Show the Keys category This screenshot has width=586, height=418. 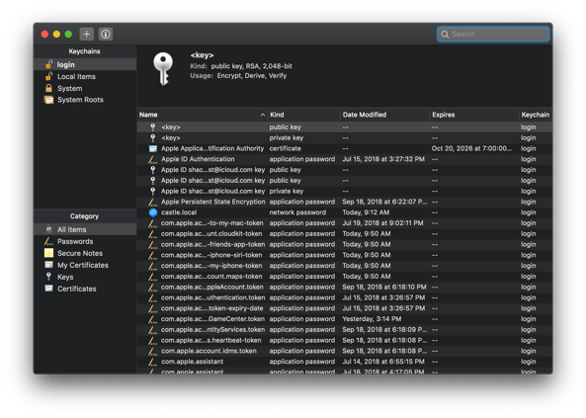(x=85, y=277)
